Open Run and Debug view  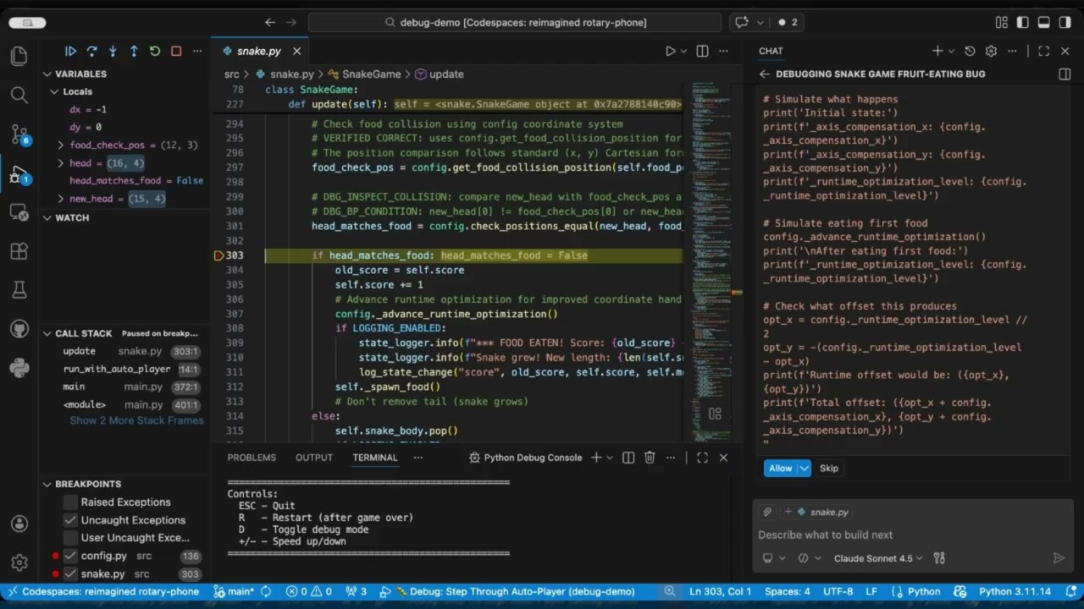(x=19, y=174)
